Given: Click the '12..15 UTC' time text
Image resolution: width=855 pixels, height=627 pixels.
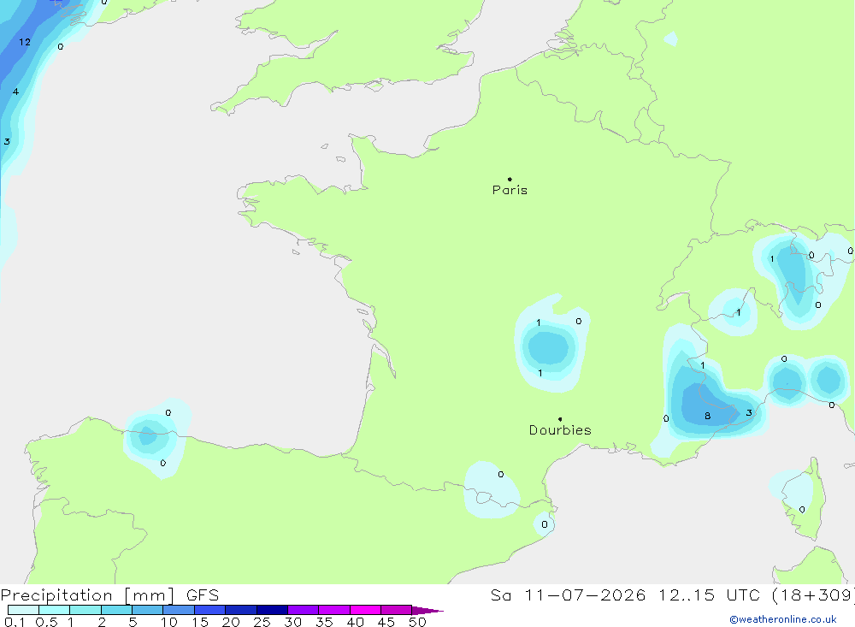Looking at the screenshot, I should coord(711,595).
